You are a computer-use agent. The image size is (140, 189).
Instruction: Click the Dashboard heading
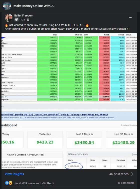pos(9,125)
